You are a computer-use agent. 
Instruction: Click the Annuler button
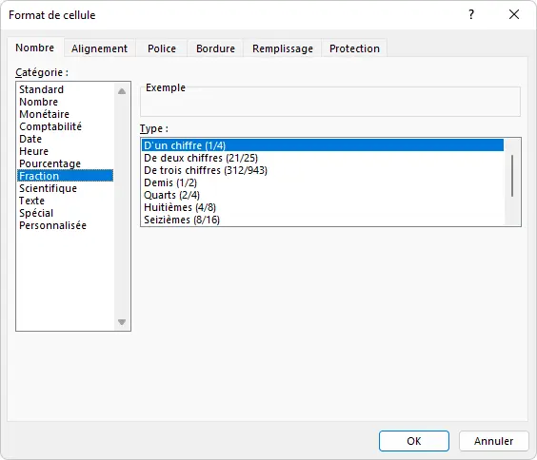pos(493,441)
